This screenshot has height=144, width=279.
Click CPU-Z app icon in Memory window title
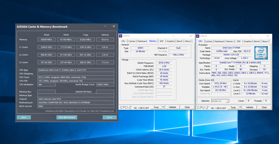point(121,36)
